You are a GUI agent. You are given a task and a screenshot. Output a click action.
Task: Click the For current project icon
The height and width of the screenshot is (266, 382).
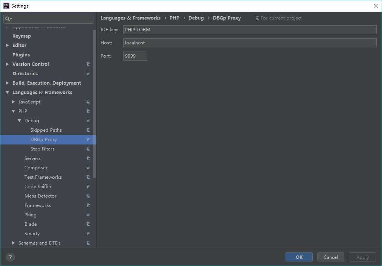click(x=257, y=18)
